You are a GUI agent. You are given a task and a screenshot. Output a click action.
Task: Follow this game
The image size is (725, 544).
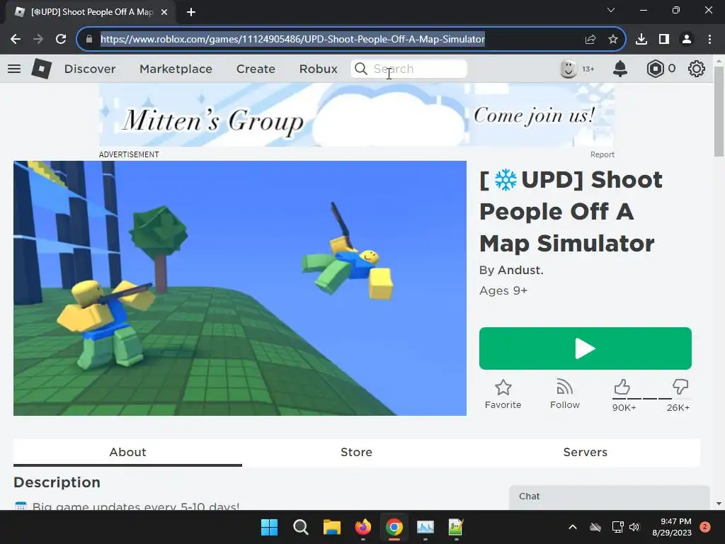tap(564, 394)
